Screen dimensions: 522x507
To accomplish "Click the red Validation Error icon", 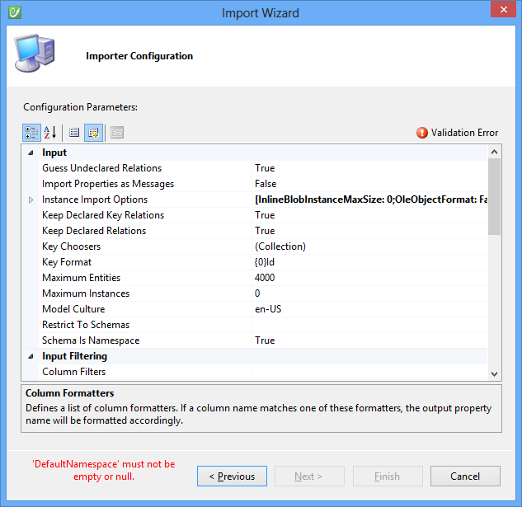I will [x=422, y=133].
